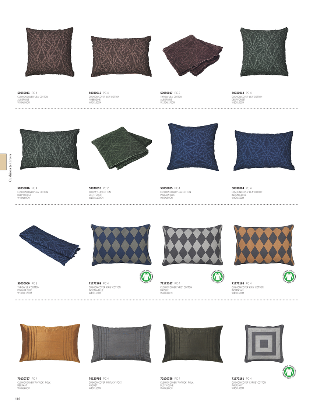Select the Aubergine Lea throw image
Screen dimensions: 313x408
[193, 56]
